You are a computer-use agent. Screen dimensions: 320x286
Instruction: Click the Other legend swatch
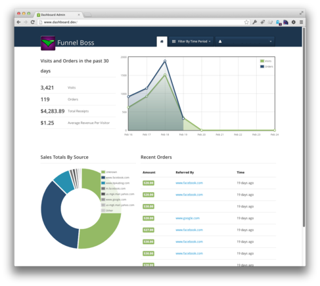pyautogui.click(x=103, y=211)
